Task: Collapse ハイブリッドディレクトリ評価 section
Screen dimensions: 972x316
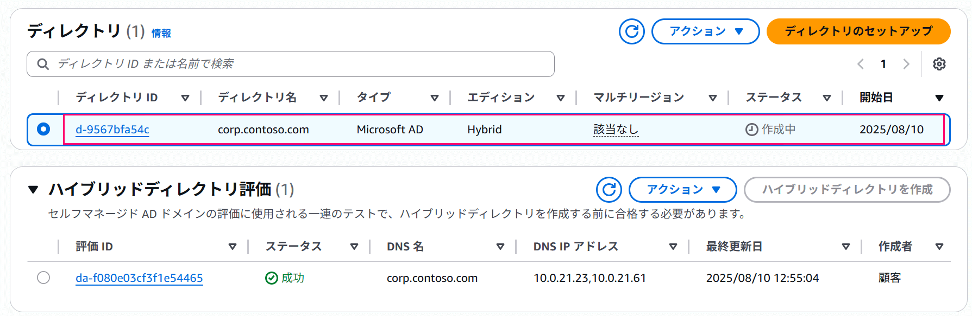Action: pyautogui.click(x=33, y=190)
